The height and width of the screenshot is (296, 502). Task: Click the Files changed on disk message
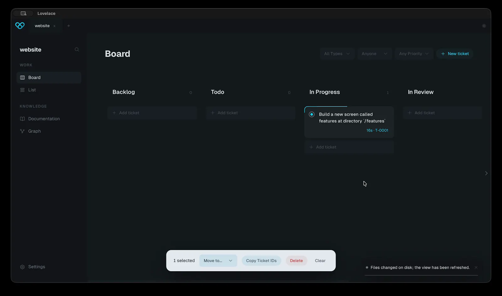[x=420, y=267]
